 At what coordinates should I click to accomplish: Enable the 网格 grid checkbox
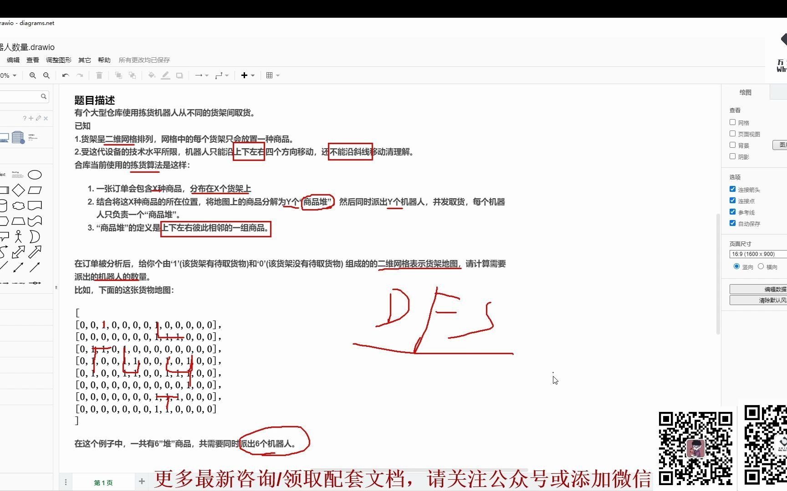[732, 122]
